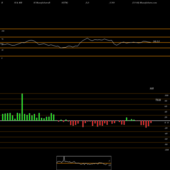
Task: Click the -20 label on the MR axis
Action: click(166, 128)
